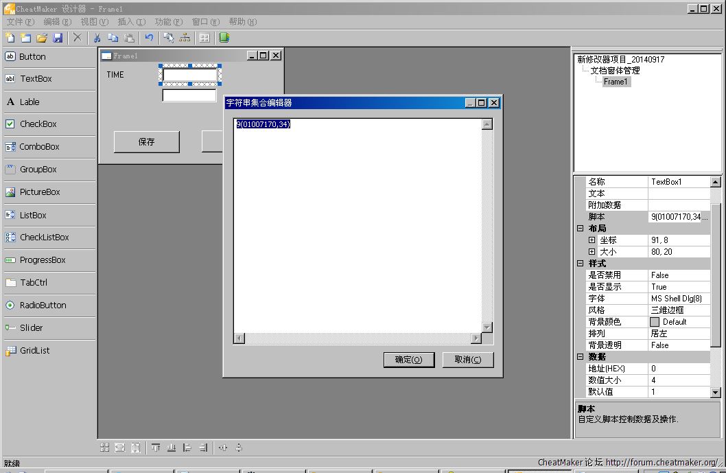Screen dimensions: 726x473
Task: Select the ComboBox tool in the toolbox
Action: 39,147
